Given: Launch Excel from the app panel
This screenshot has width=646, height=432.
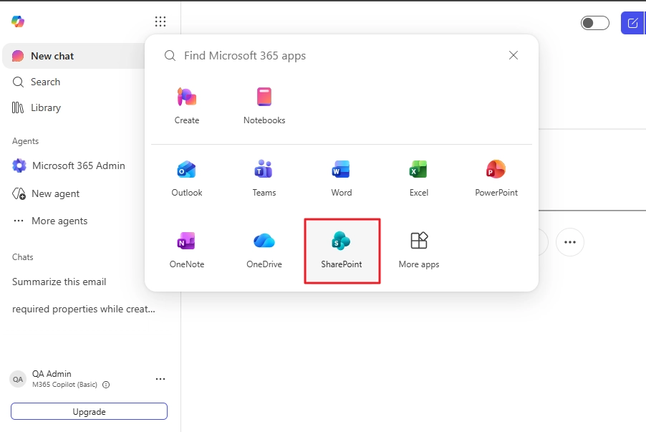Looking at the screenshot, I should point(418,178).
